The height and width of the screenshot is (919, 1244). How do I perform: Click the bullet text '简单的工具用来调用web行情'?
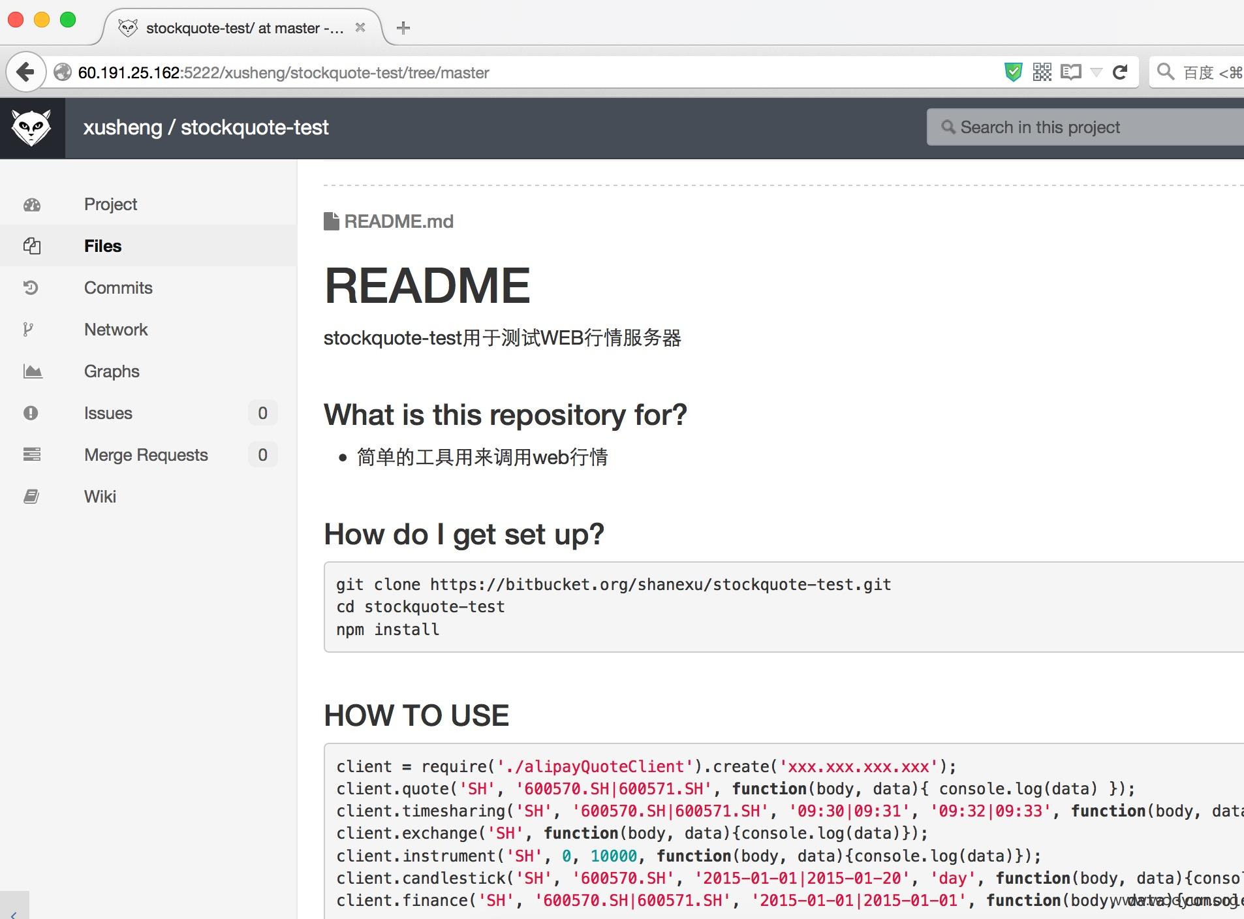tap(482, 457)
